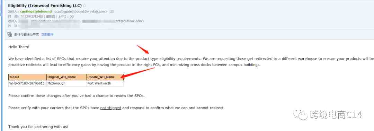
Task: Select the Original_WH_Name header cell
Action: (66, 77)
